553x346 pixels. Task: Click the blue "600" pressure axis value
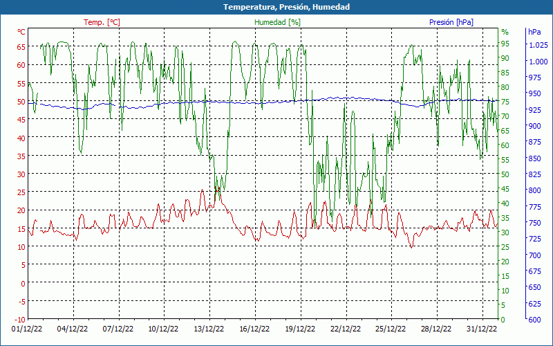tap(535, 320)
